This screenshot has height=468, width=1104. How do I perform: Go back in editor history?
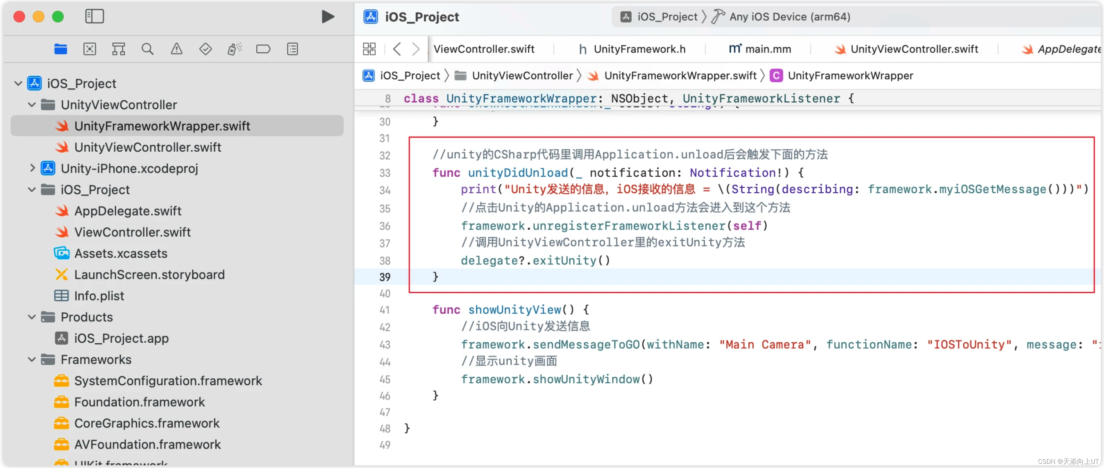point(397,49)
